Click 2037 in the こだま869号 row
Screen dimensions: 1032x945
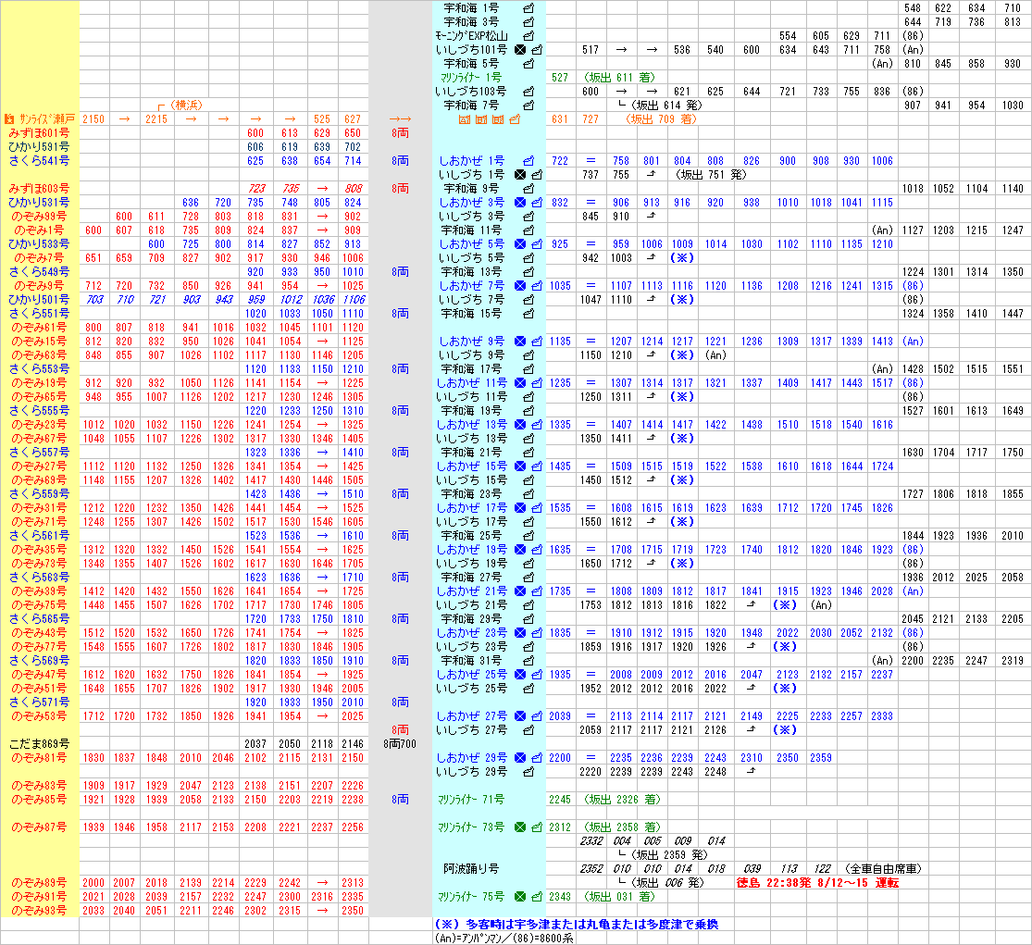pyautogui.click(x=255, y=744)
